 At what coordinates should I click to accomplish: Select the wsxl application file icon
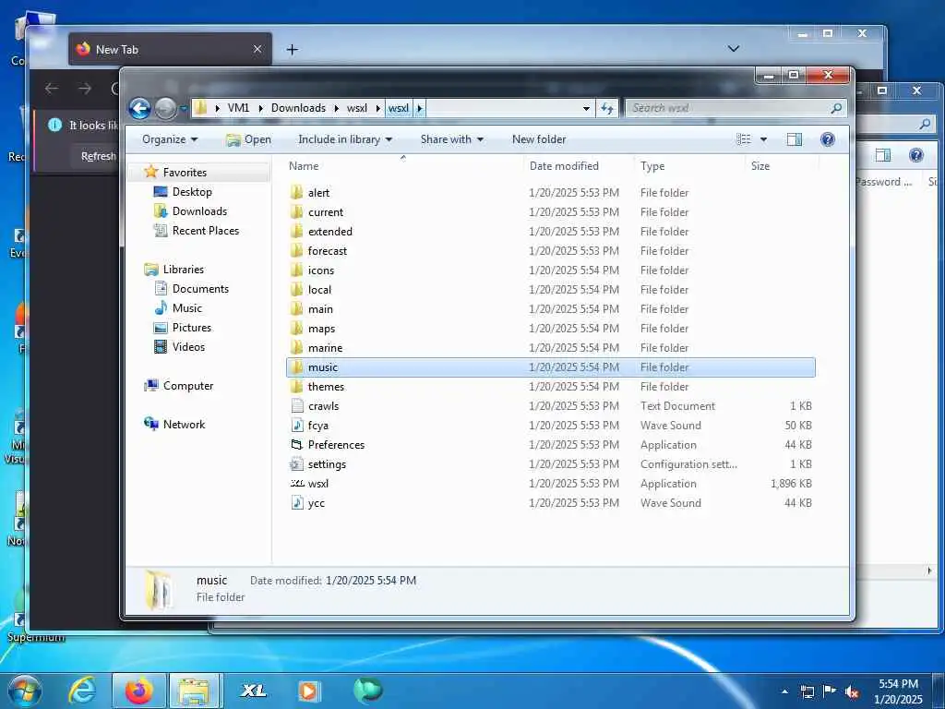tap(296, 484)
